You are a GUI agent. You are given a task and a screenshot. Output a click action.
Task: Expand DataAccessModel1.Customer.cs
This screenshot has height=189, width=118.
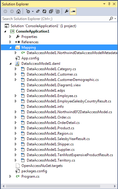pyautogui.click(x=15, y=74)
